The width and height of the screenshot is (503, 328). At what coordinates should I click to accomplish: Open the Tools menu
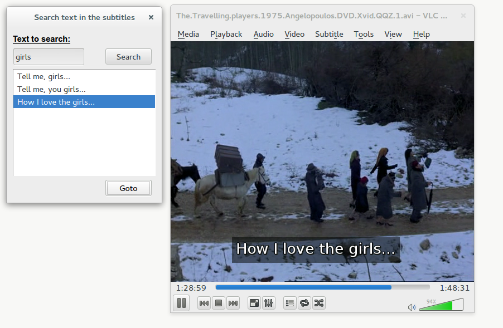(364, 35)
